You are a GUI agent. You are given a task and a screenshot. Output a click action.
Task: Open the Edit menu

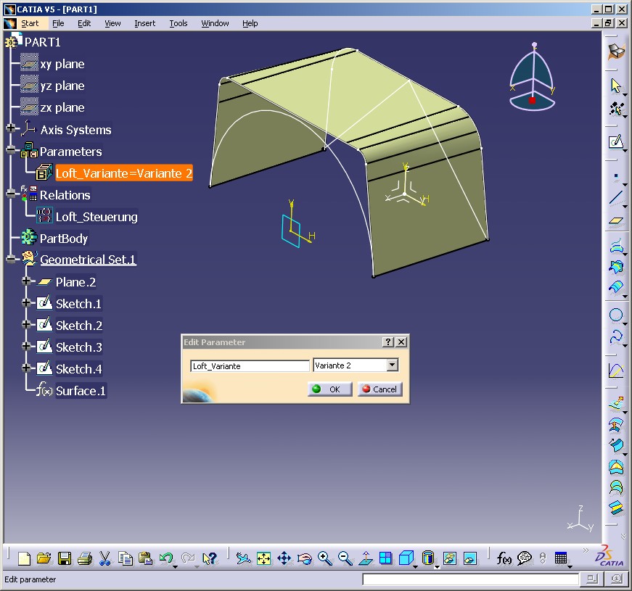click(x=84, y=23)
